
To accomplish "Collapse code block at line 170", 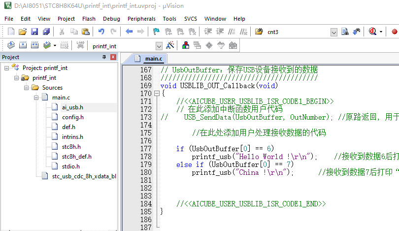I will point(157,94).
